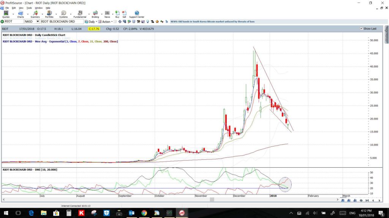Open the Calculator from taskbar
This screenshot has height=218, width=389.
69,213
